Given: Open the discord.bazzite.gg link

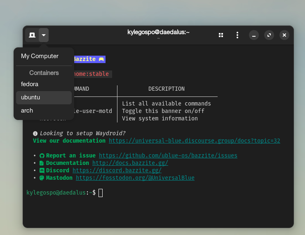Looking at the screenshot, I should click(117, 170).
